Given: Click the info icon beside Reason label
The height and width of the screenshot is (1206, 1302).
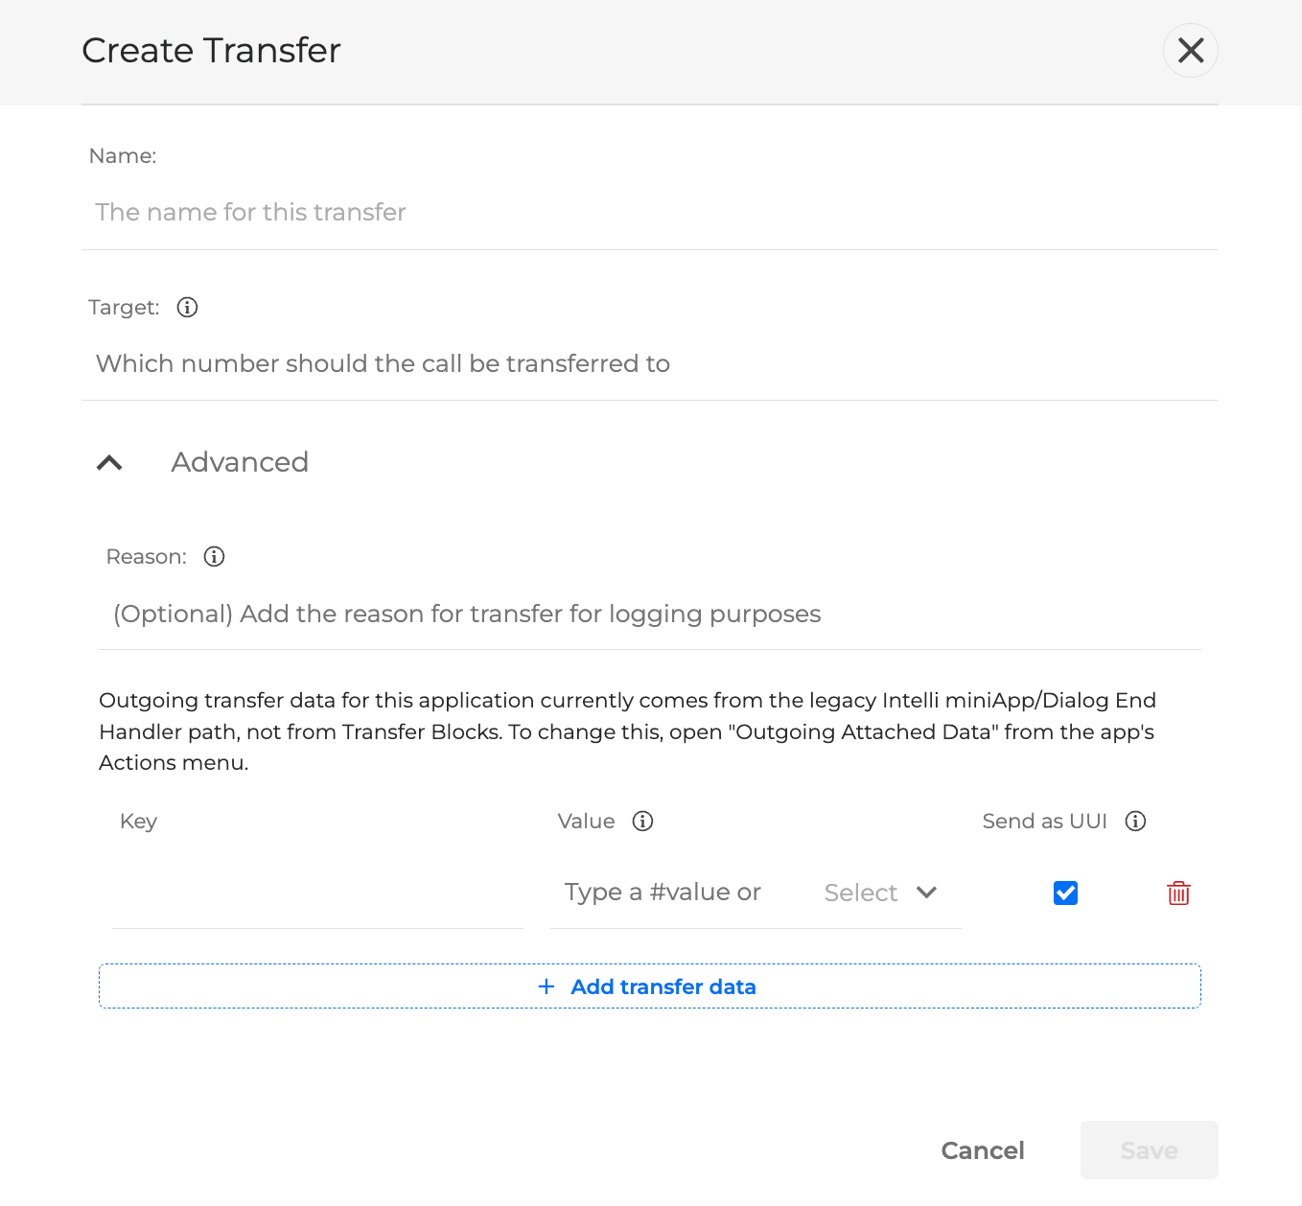Looking at the screenshot, I should [x=214, y=557].
